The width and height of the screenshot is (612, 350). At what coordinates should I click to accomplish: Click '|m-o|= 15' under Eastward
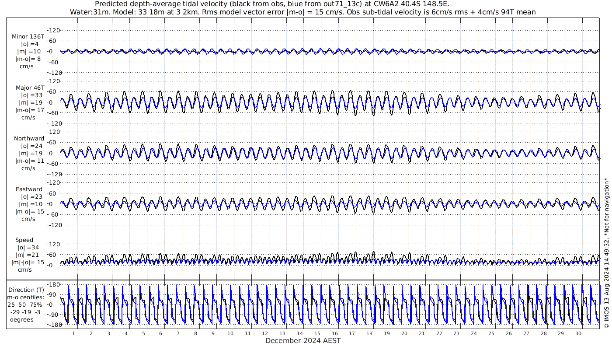tap(30, 212)
